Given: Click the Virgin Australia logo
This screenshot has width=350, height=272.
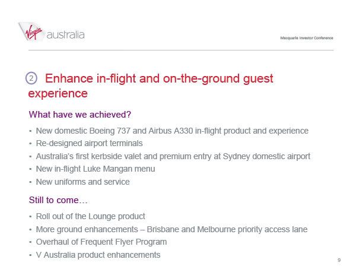Looking at the screenshot, I should coord(52,31).
